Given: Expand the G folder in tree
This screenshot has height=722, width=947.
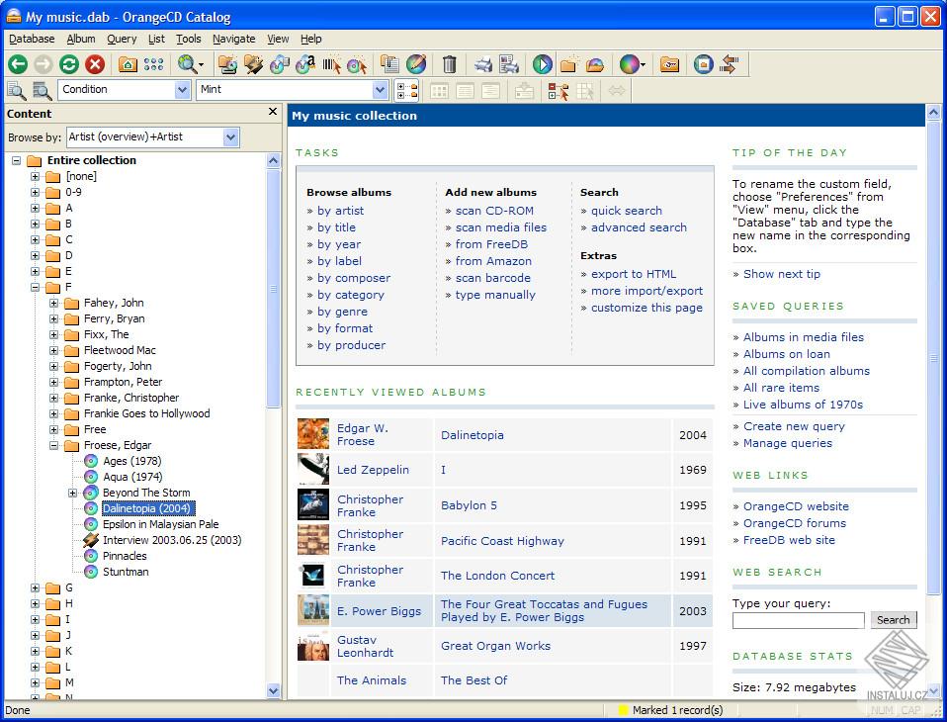Looking at the screenshot, I should pos(36,587).
